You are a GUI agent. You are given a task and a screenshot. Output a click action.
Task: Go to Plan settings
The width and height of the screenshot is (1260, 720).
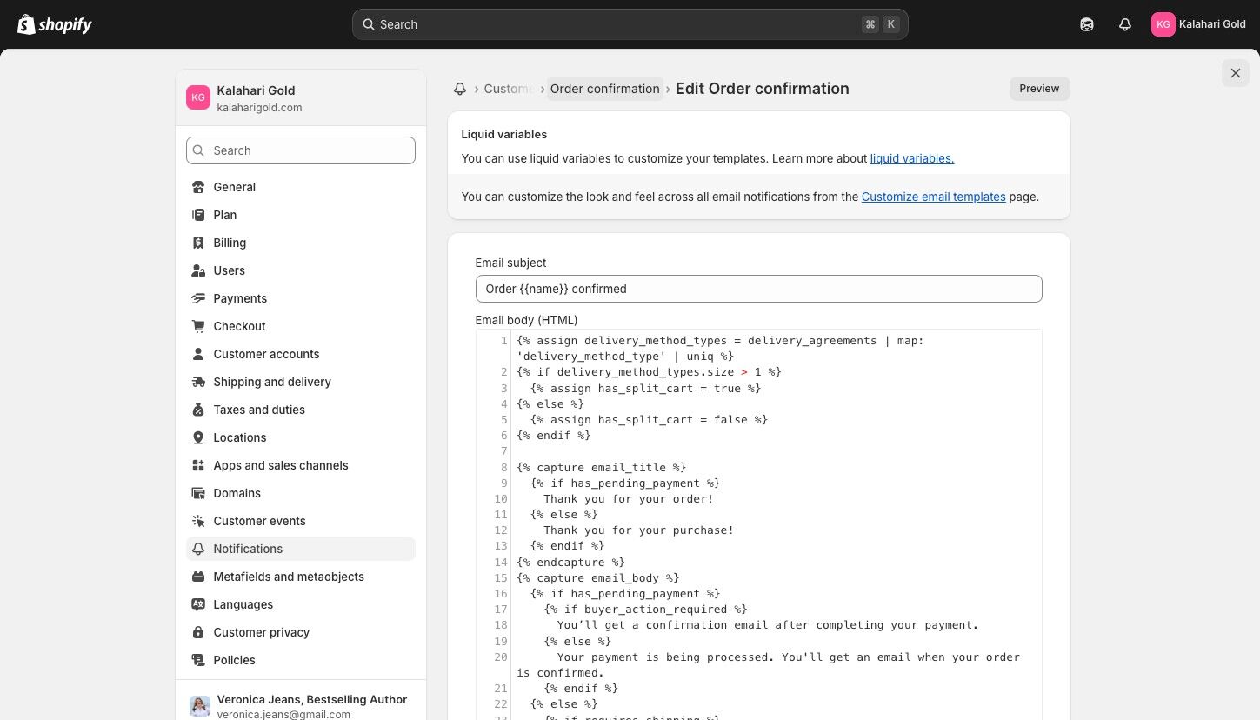(301, 215)
